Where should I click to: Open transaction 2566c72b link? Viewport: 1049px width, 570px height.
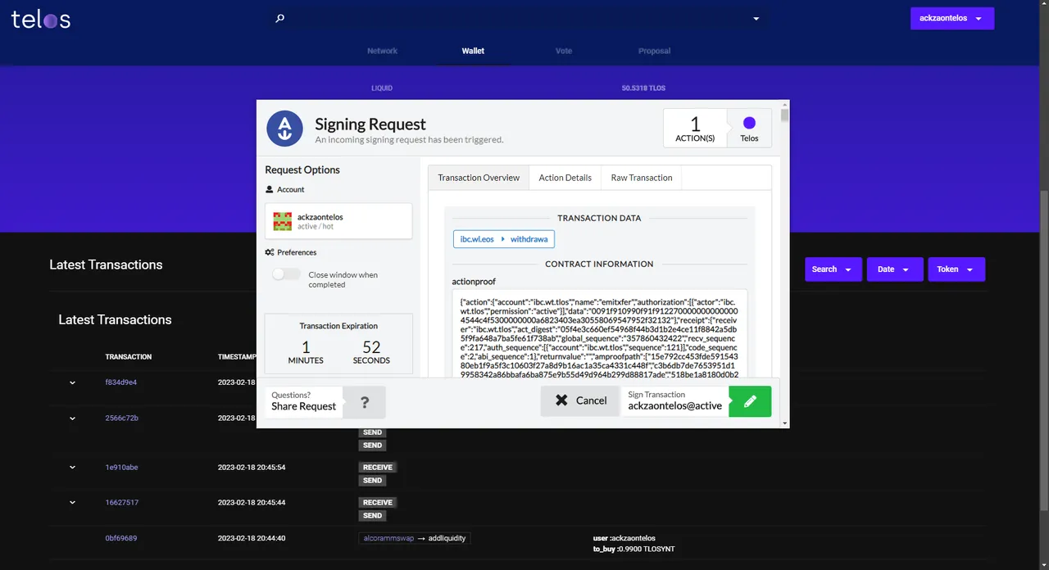click(122, 418)
